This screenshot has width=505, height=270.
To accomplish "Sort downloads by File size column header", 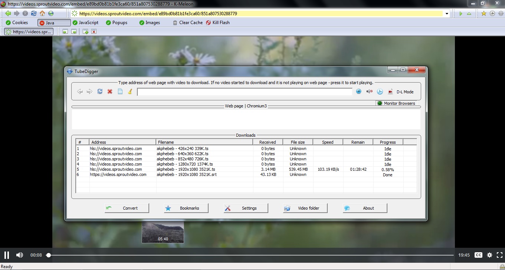I will (298, 142).
